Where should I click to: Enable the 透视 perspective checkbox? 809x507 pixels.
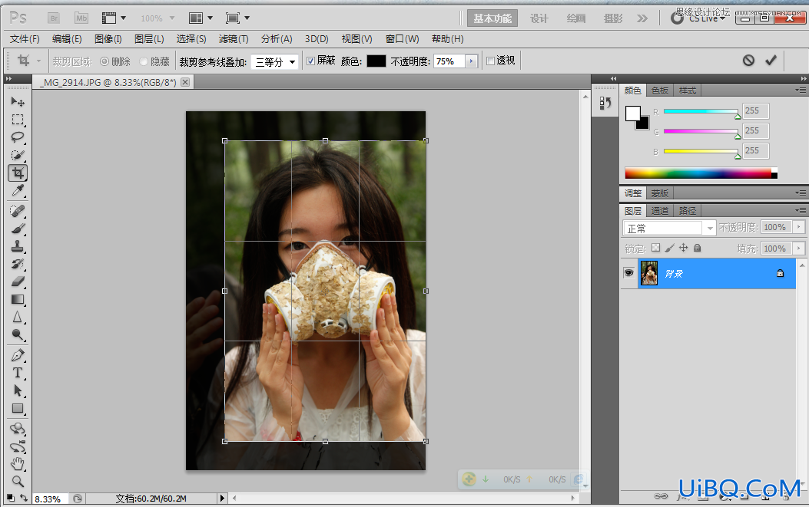coord(491,61)
